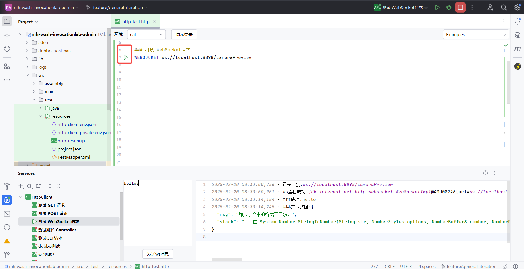Open the Problems tool window

(x=7, y=227)
